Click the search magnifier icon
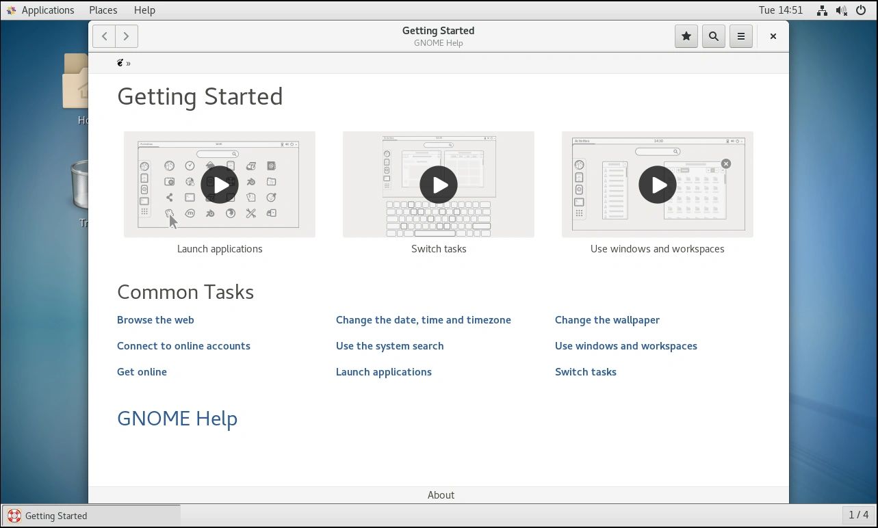The width and height of the screenshot is (878, 528). (x=713, y=36)
